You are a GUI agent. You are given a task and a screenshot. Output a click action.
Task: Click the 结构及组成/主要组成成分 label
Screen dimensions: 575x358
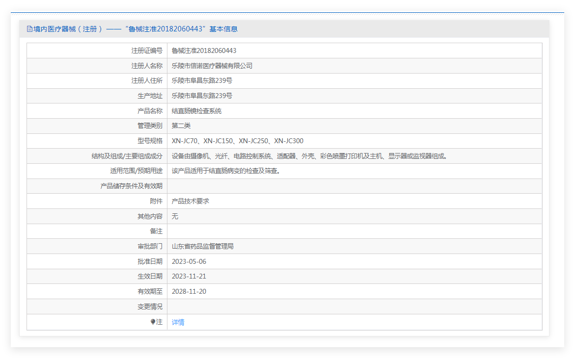(x=127, y=156)
